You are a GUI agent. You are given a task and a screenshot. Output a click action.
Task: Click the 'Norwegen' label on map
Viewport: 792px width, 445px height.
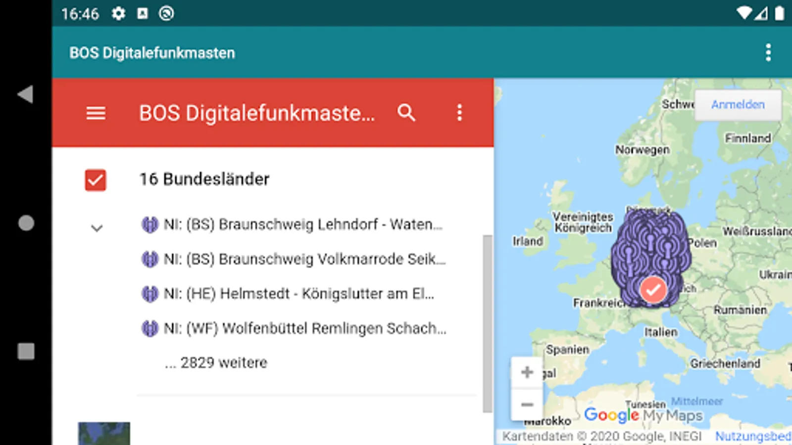pyautogui.click(x=643, y=149)
